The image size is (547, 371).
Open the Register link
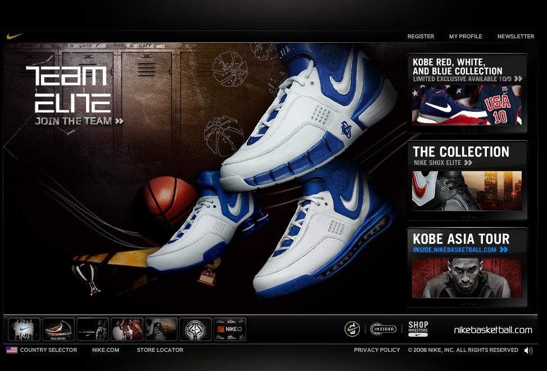pos(421,37)
